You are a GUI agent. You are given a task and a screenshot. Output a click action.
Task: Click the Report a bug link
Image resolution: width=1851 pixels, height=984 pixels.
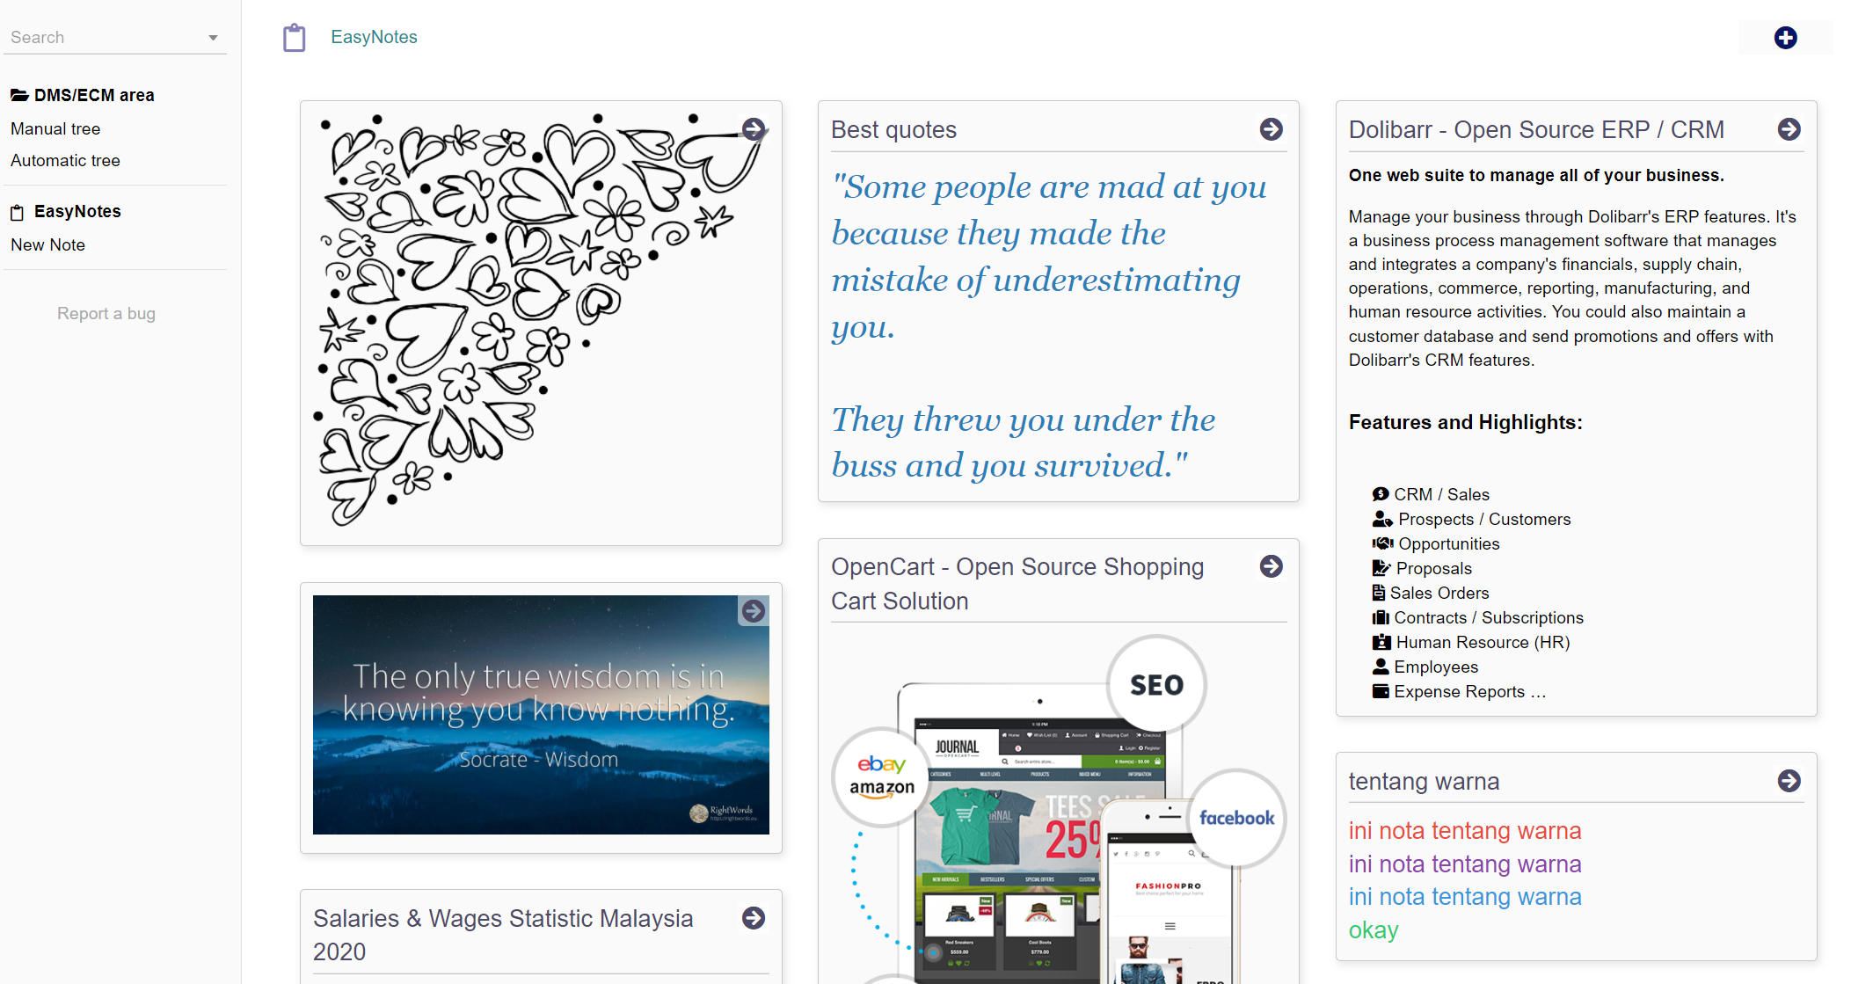tap(106, 313)
